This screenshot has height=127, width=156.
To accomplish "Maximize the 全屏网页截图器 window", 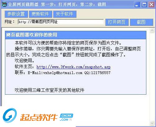I will (x=144, y=5).
